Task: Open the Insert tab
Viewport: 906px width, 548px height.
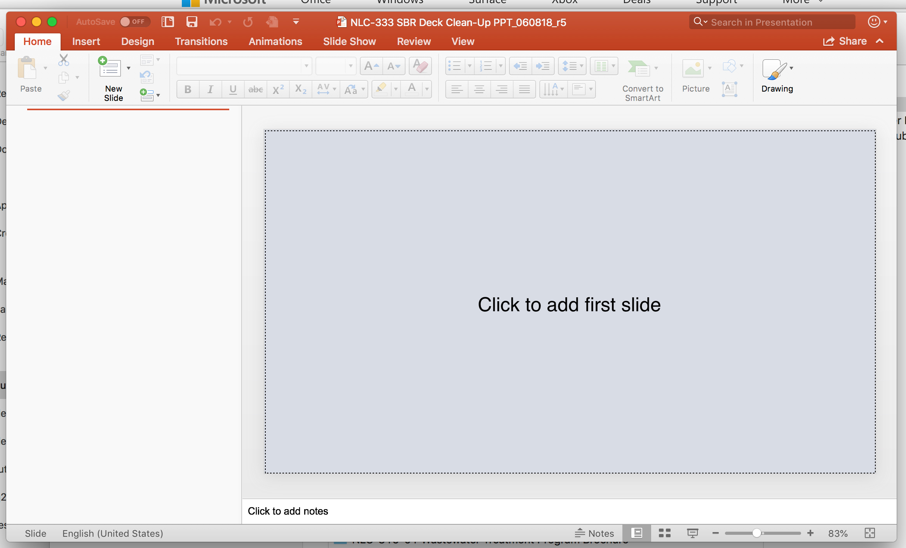Action: (86, 42)
